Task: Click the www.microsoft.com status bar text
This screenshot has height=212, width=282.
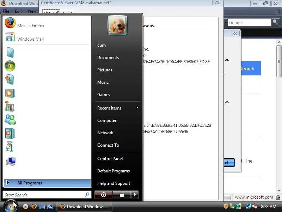Action: pos(254,197)
